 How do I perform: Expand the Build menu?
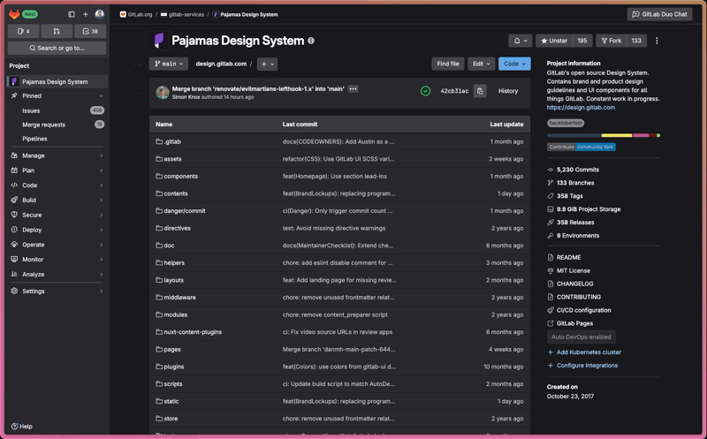57,201
